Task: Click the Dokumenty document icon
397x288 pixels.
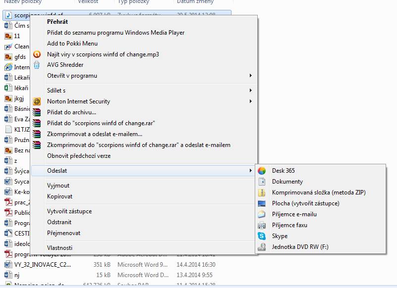Action: coord(262,182)
